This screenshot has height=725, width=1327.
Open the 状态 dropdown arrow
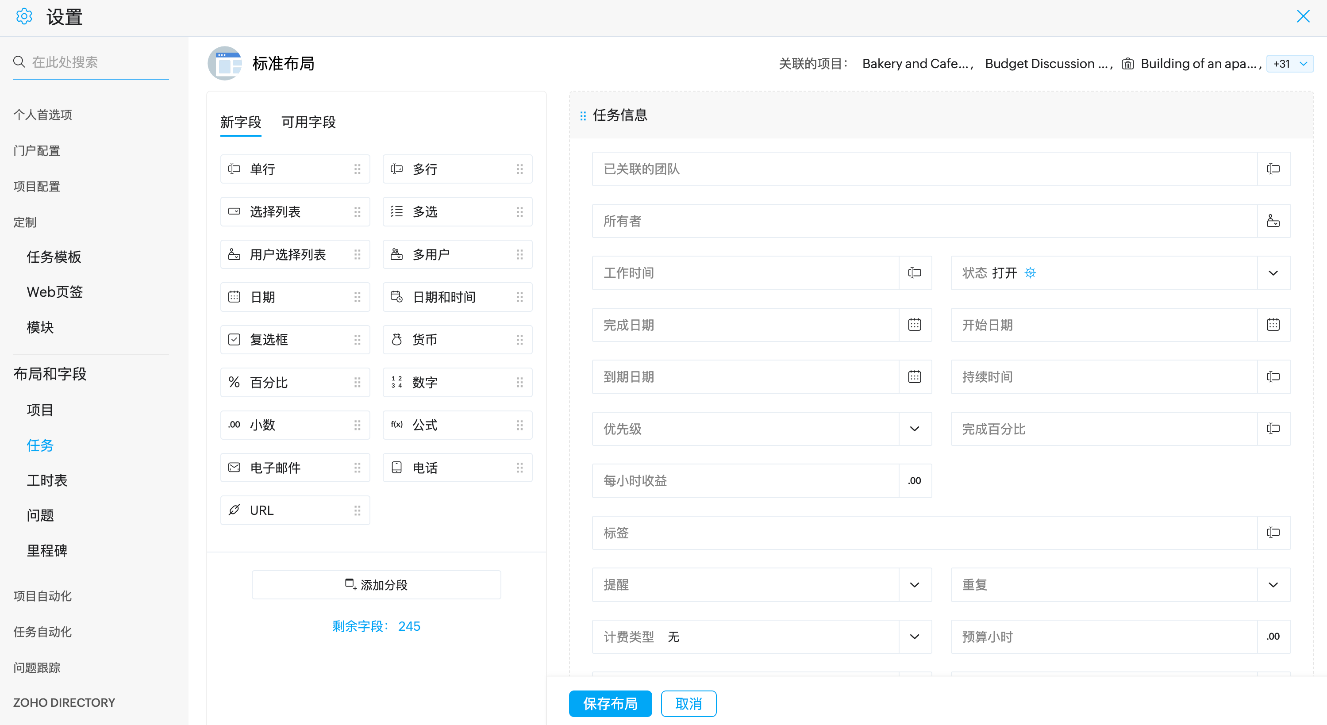(x=1273, y=273)
